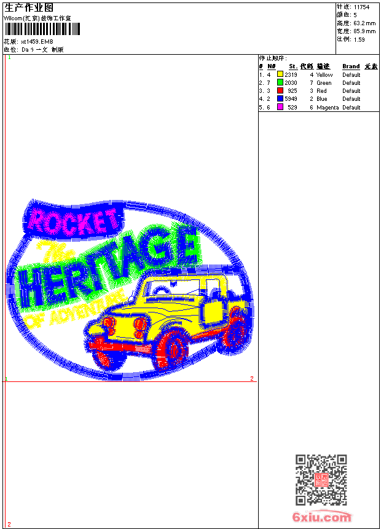Select the stitch value '2319' in Yellow row
381x529 pixels.
(x=291, y=74)
